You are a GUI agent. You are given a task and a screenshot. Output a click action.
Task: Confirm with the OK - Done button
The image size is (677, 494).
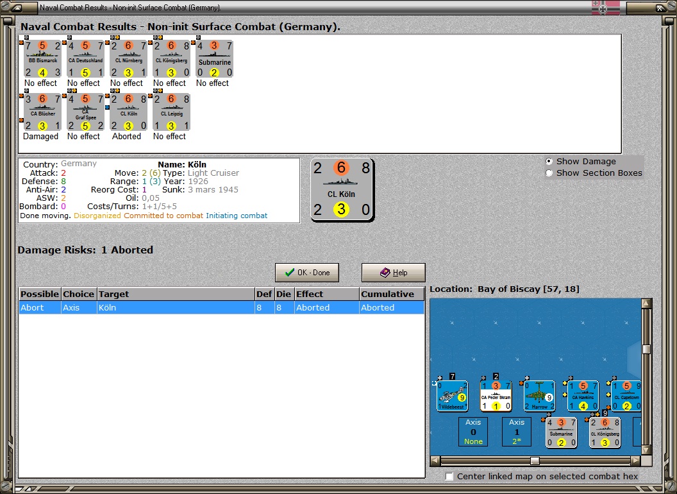pyautogui.click(x=307, y=273)
